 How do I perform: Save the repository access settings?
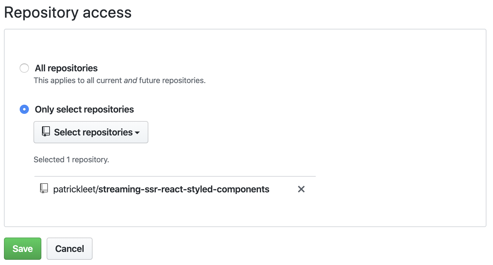[23, 249]
